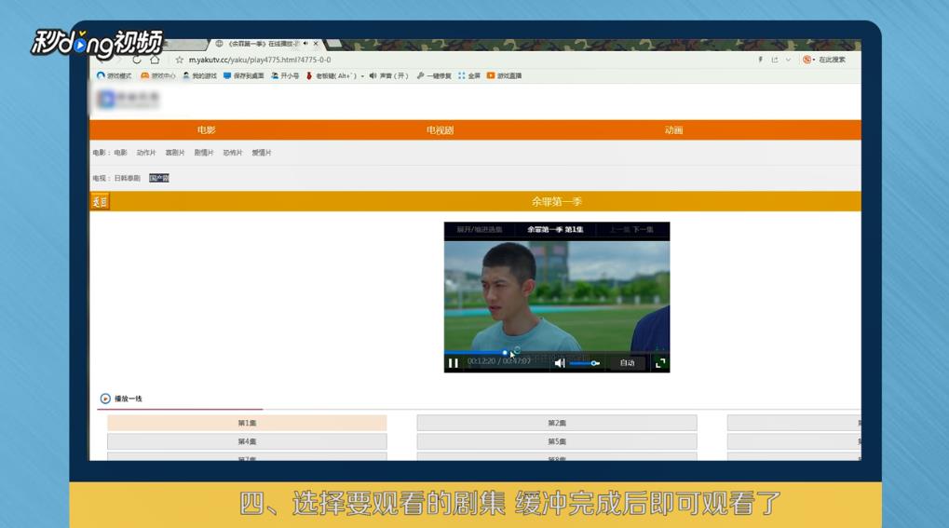Click 开小号 toolbar item
This screenshot has width=949, height=528.
pyautogui.click(x=284, y=75)
